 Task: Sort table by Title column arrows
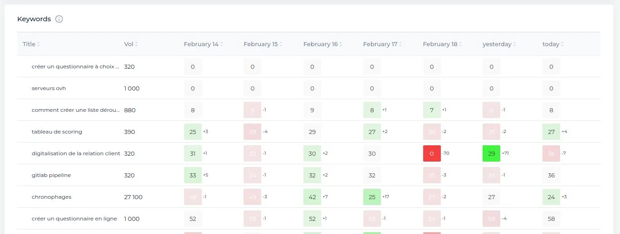pyautogui.click(x=39, y=44)
